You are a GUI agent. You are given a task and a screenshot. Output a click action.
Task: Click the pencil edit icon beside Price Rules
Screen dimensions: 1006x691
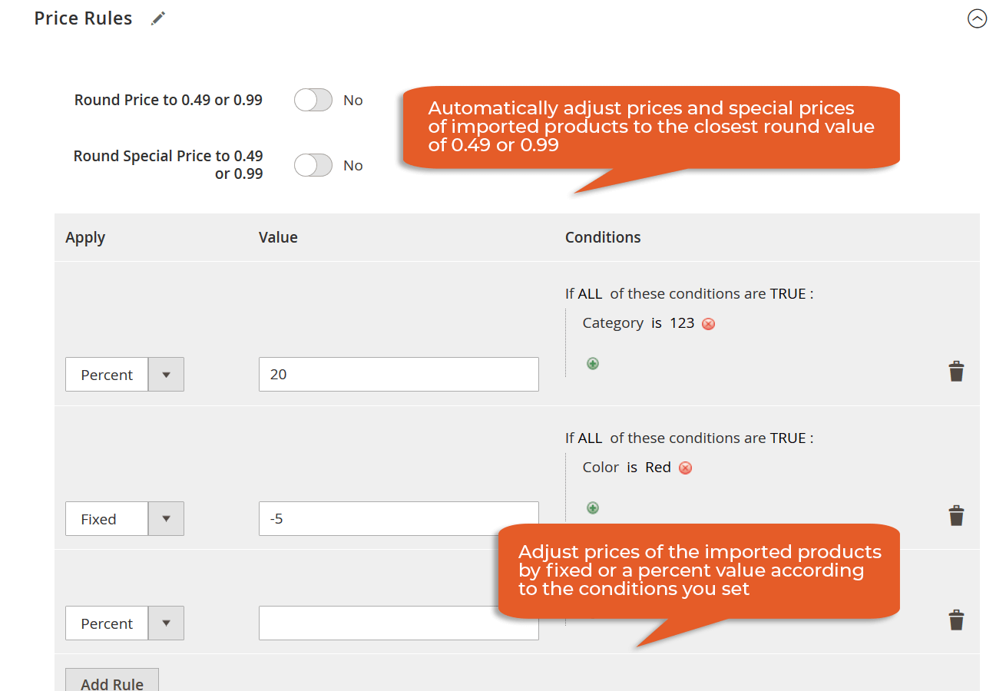[x=158, y=19]
